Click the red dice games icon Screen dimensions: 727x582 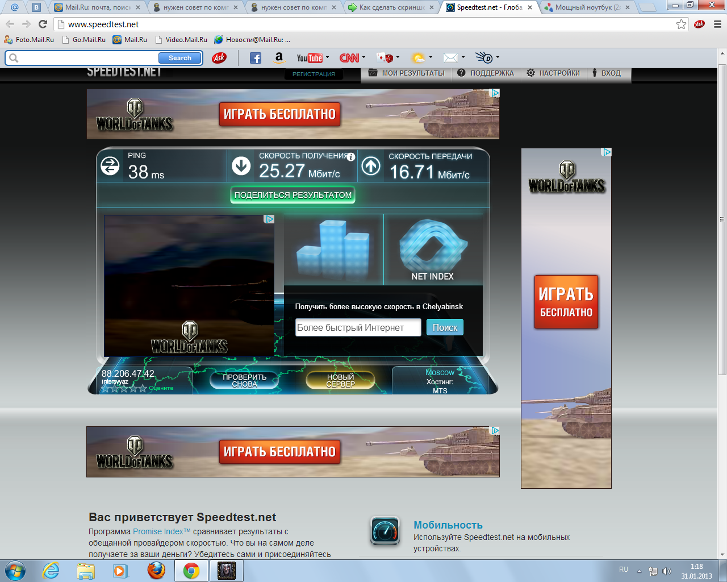[x=385, y=58]
